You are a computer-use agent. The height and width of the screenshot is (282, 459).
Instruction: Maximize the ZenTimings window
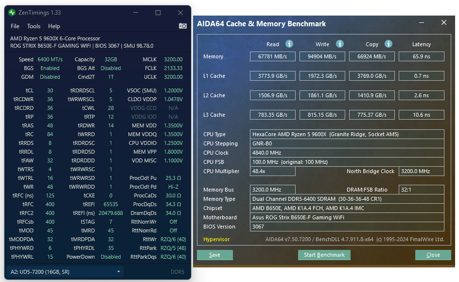[158, 13]
